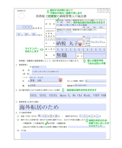Click the departure year field showing 2

pos(46,116)
